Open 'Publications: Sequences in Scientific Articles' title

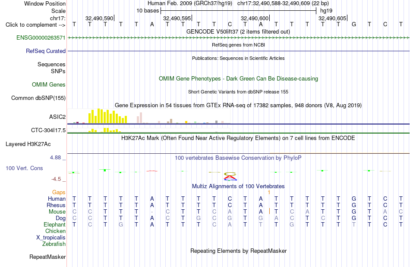[238, 58]
